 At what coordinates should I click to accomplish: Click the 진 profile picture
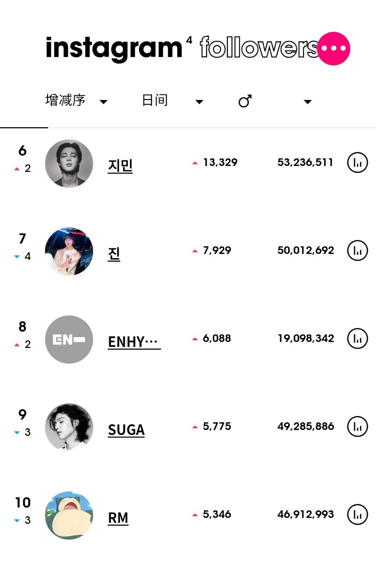click(x=69, y=251)
